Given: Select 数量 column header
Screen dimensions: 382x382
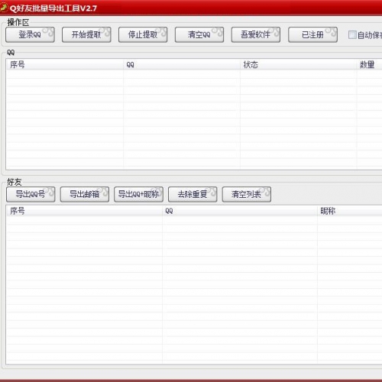Looking at the screenshot, I should [x=369, y=64].
